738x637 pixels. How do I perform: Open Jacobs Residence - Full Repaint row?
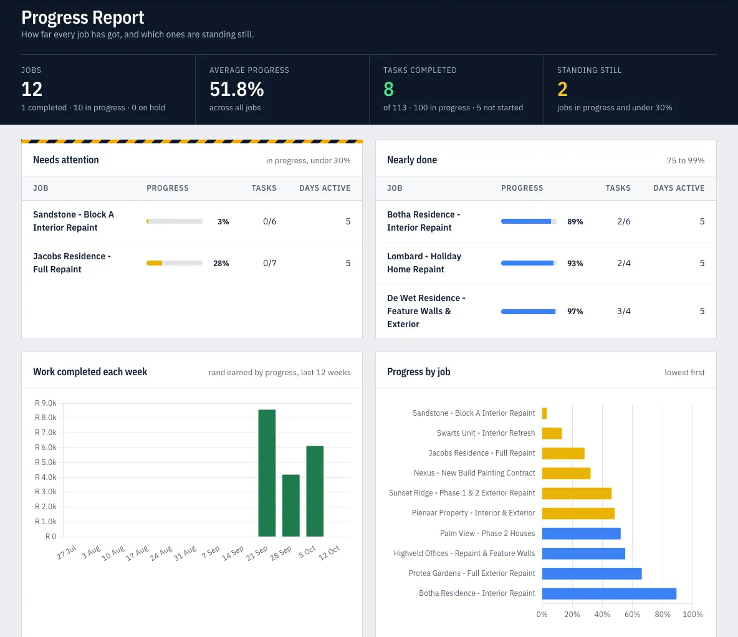[x=191, y=263]
